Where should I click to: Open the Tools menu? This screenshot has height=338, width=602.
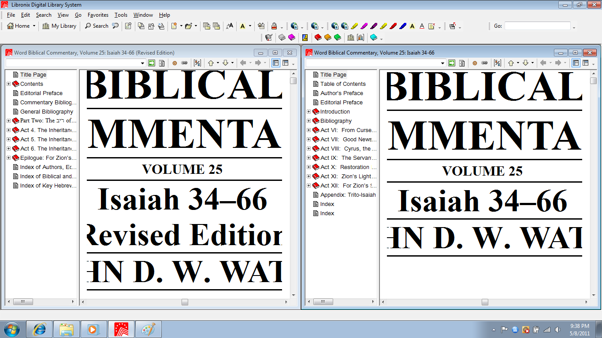(x=121, y=15)
